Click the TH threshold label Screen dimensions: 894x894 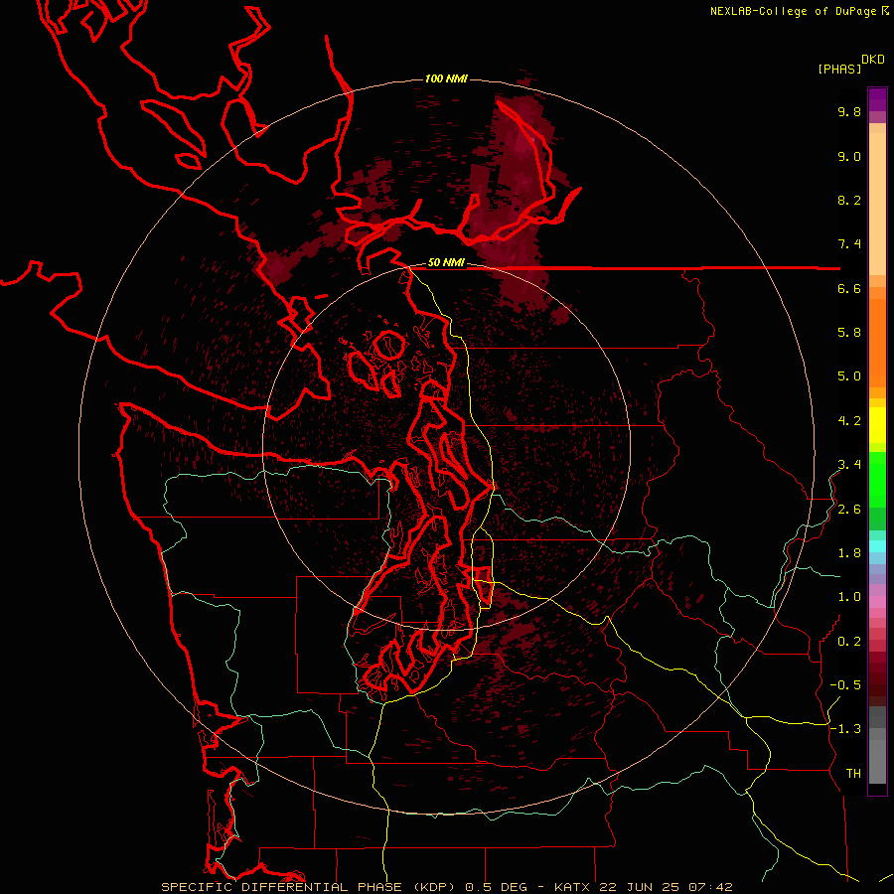pos(853,774)
